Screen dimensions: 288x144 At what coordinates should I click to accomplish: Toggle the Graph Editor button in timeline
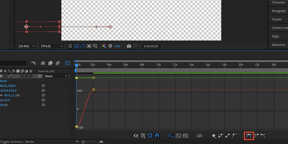(67, 63)
